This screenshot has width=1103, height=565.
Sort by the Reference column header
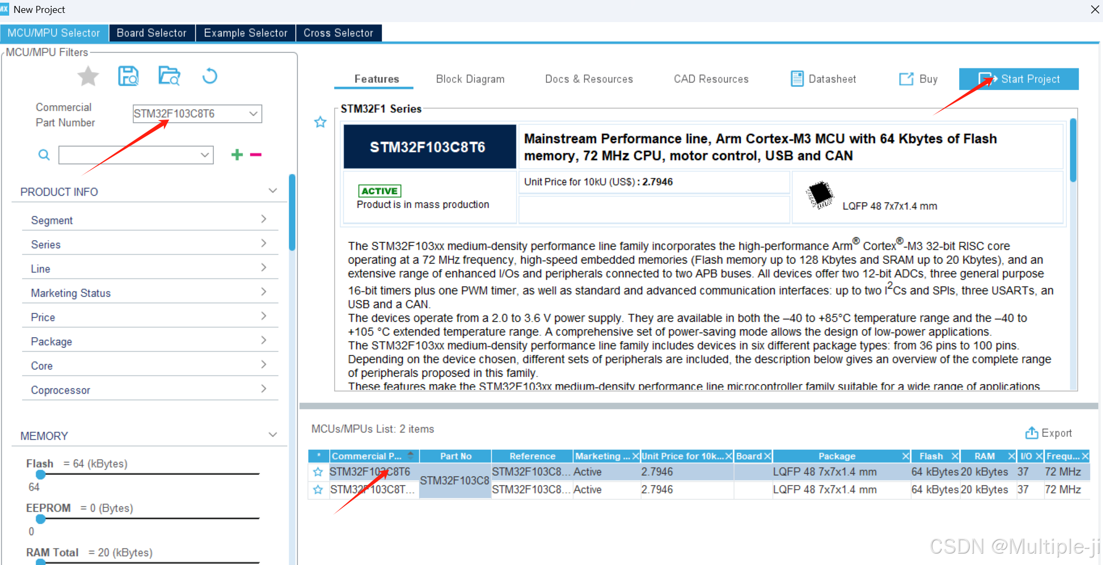(532, 456)
